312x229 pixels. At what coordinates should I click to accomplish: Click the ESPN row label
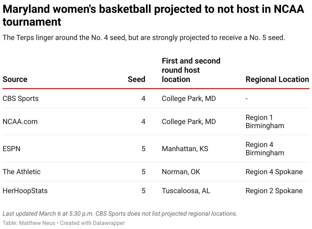coord(12,149)
